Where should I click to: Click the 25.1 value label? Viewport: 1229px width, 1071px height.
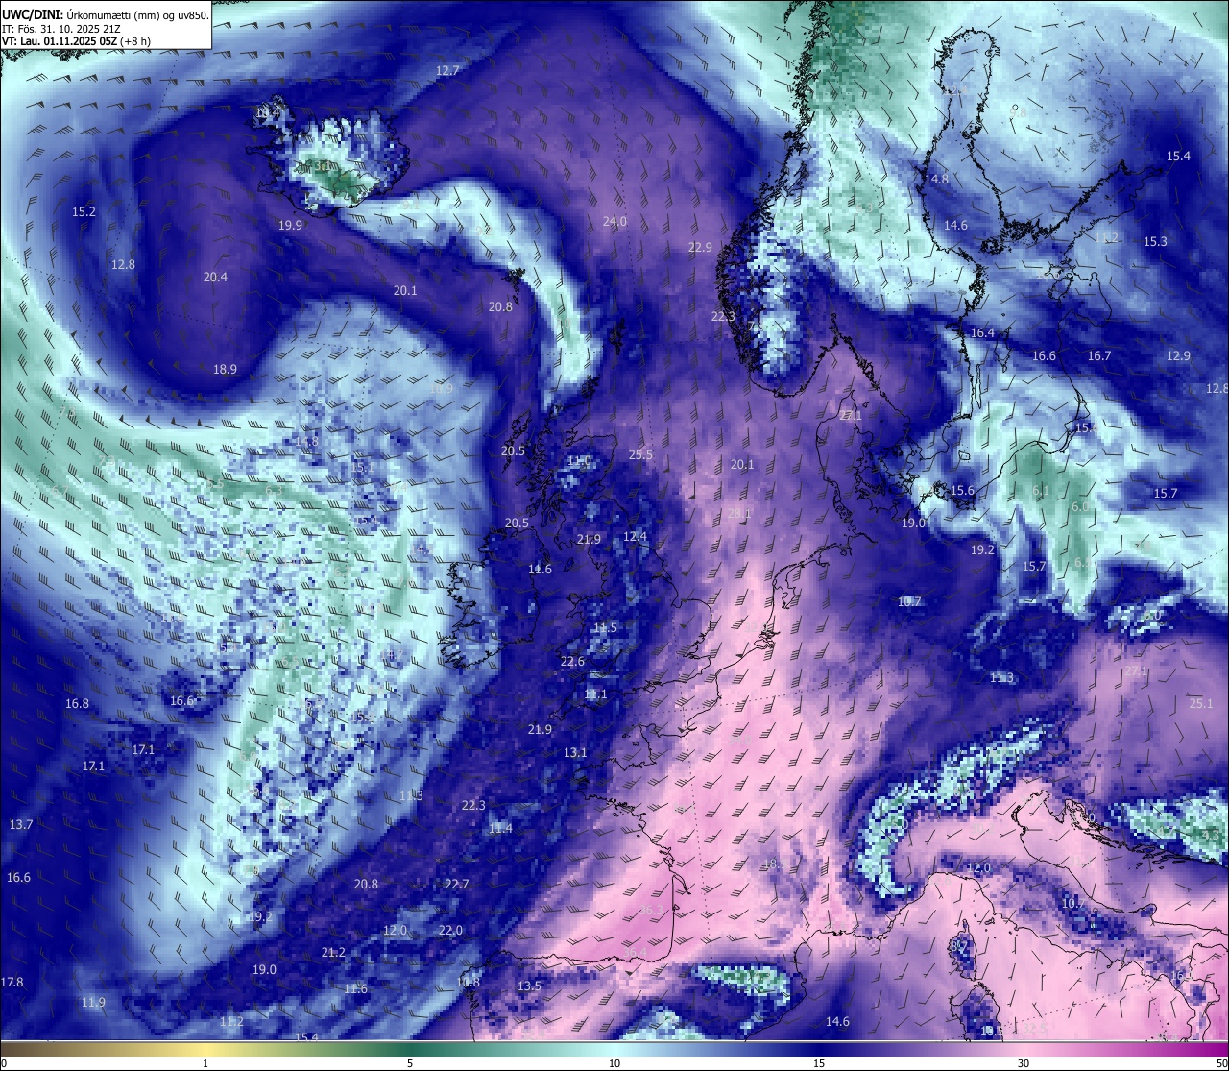(1201, 703)
